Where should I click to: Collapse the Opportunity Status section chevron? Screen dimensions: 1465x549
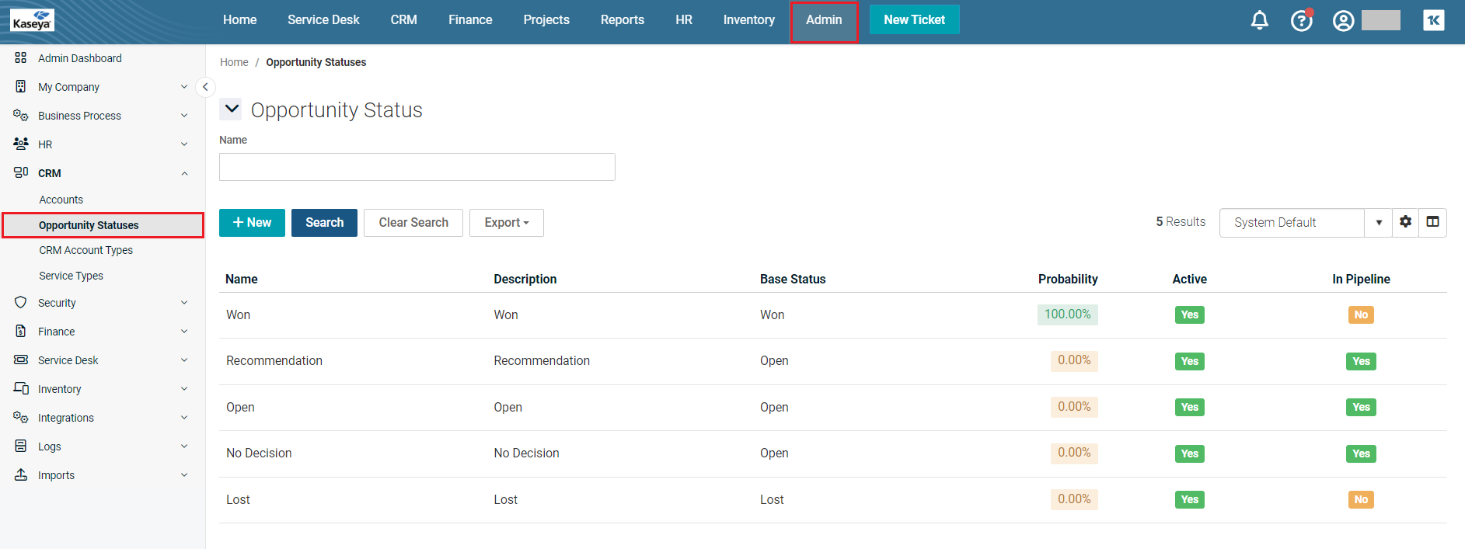(231, 109)
